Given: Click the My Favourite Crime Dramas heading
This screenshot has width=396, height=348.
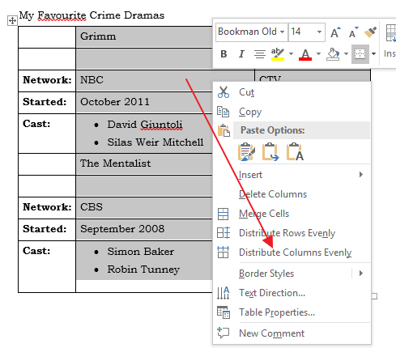Looking at the screenshot, I should click(92, 15).
